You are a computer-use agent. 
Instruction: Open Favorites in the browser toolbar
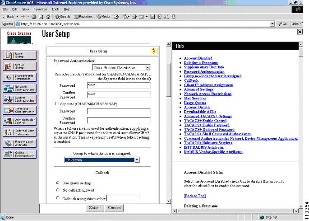coord(83,17)
